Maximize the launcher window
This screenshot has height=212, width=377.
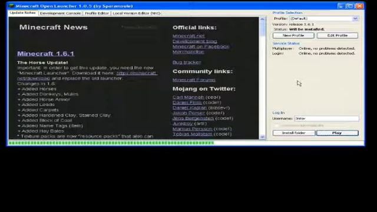(350, 6)
